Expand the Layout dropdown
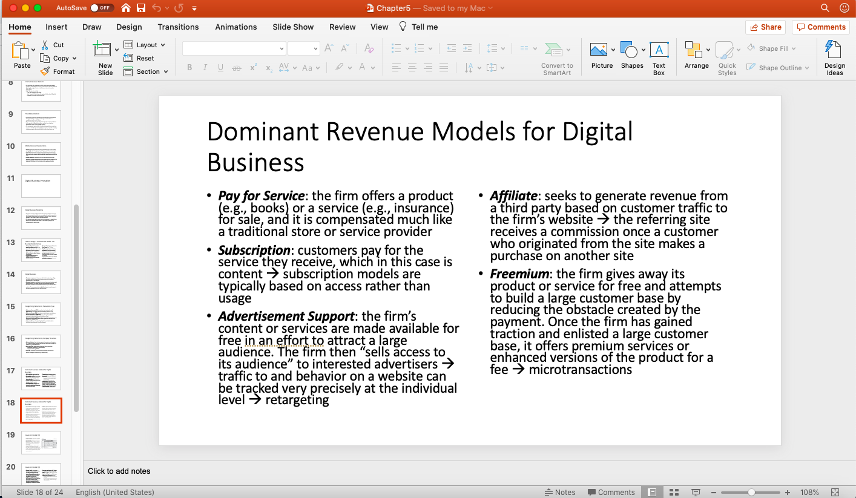The height and width of the screenshot is (498, 856). [146, 45]
